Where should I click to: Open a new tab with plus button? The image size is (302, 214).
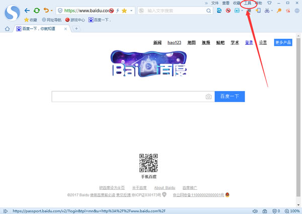pos(77,29)
